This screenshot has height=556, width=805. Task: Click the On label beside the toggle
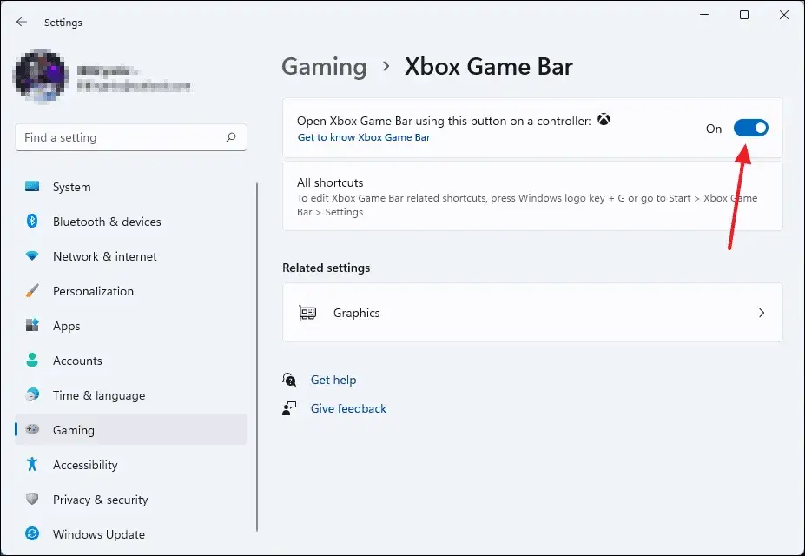tap(714, 129)
